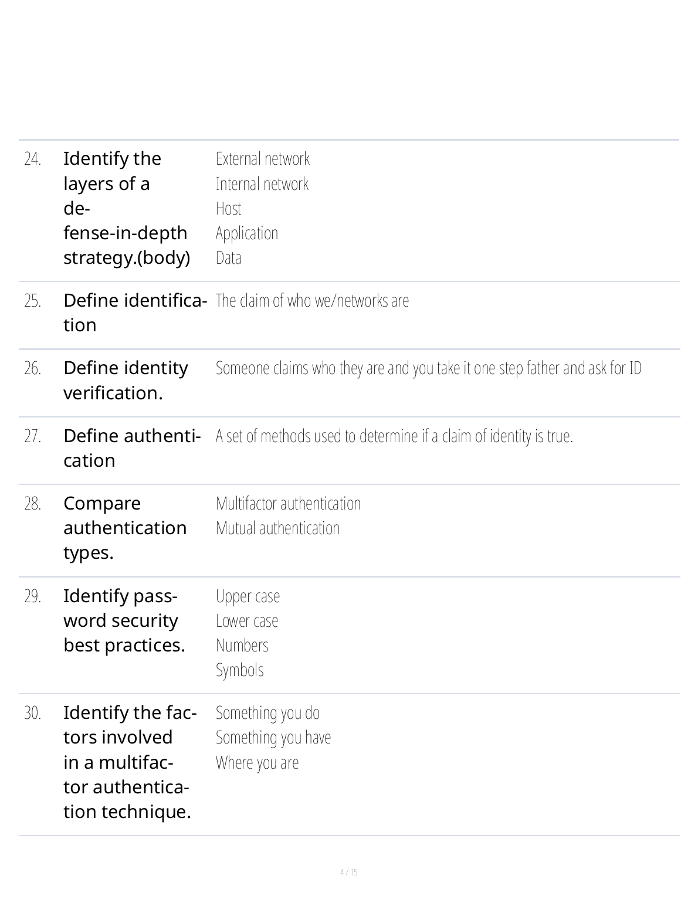Click the 'Mutual authentication' answer
The height and width of the screenshot is (903, 698).
point(277,528)
